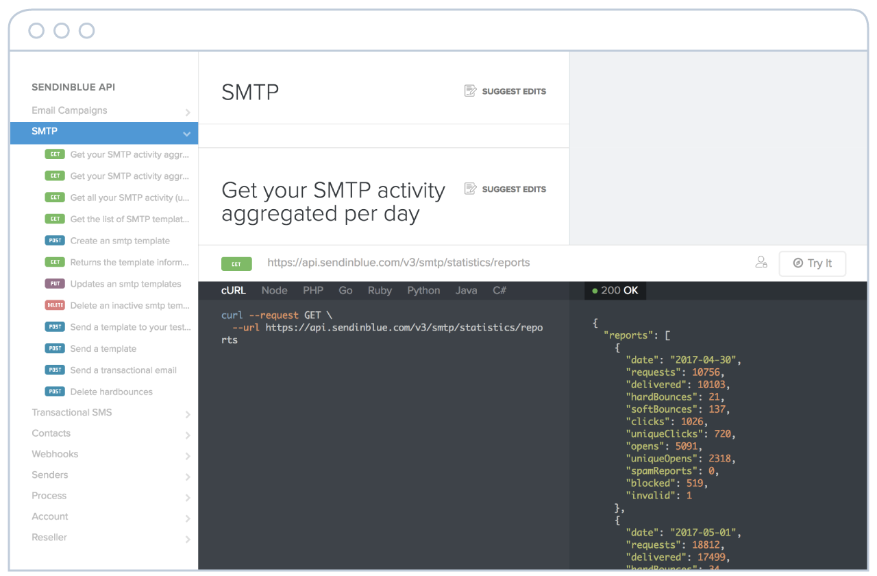The width and height of the screenshot is (877, 576).
Task: Click the POST badge for Create an smtp template
Action: click(55, 241)
